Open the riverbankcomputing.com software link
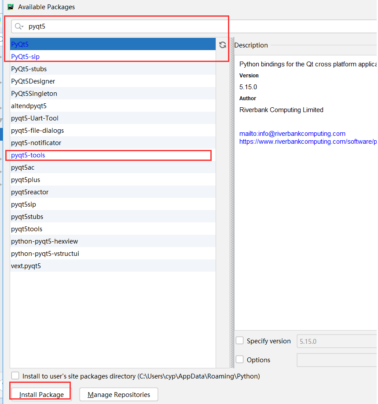This screenshot has height=404, width=378. pyautogui.click(x=308, y=142)
